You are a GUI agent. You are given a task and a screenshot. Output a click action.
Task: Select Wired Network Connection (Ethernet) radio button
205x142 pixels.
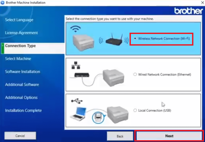(135, 74)
